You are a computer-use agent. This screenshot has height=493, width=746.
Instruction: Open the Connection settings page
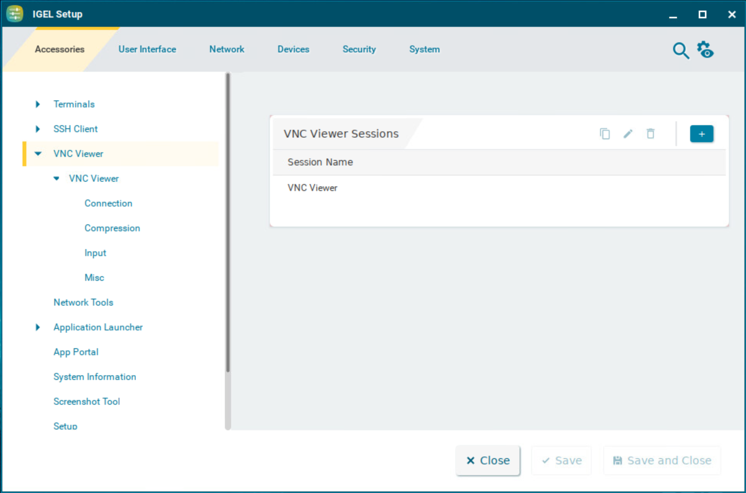[108, 203]
